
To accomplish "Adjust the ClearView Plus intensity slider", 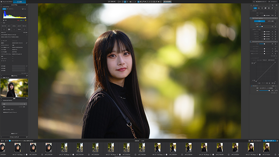I will coord(264,44).
